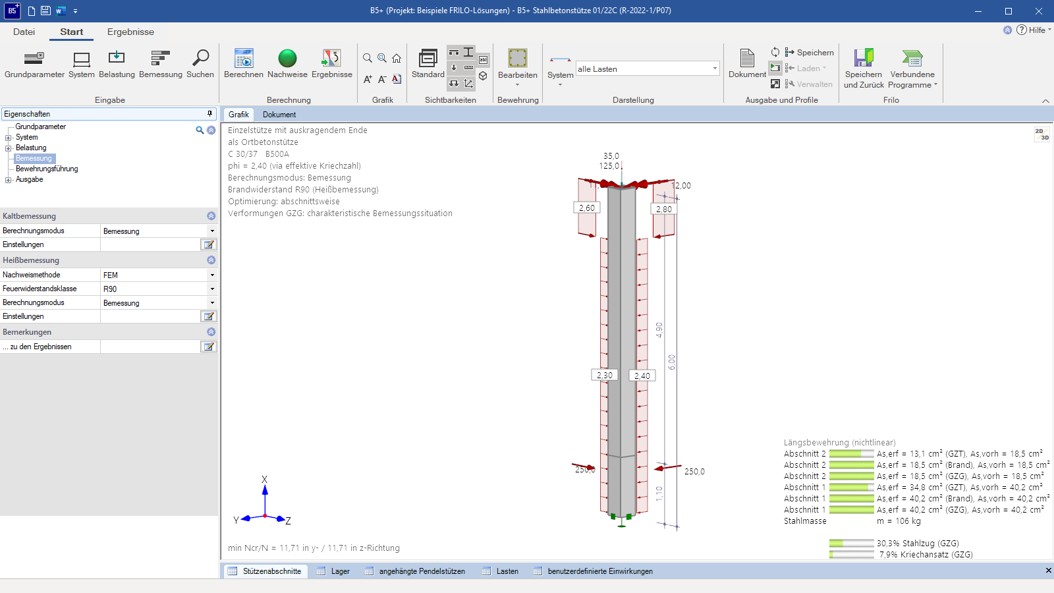1054x593 pixels.
Task: Activate zoom window tool in Grafik group
Action: (382, 58)
